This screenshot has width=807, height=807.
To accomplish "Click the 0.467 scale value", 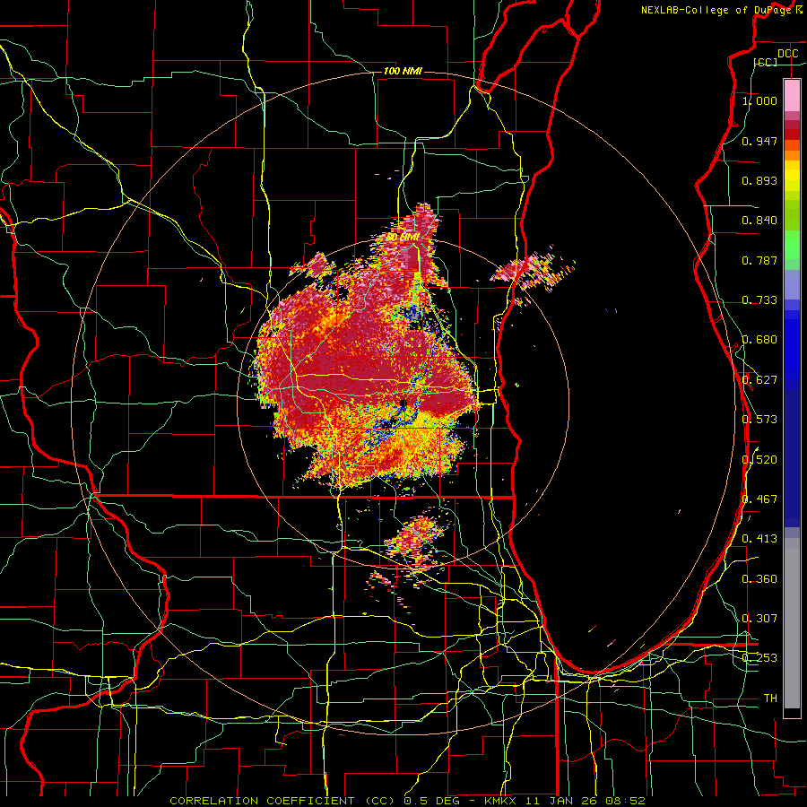I will click(x=759, y=499).
